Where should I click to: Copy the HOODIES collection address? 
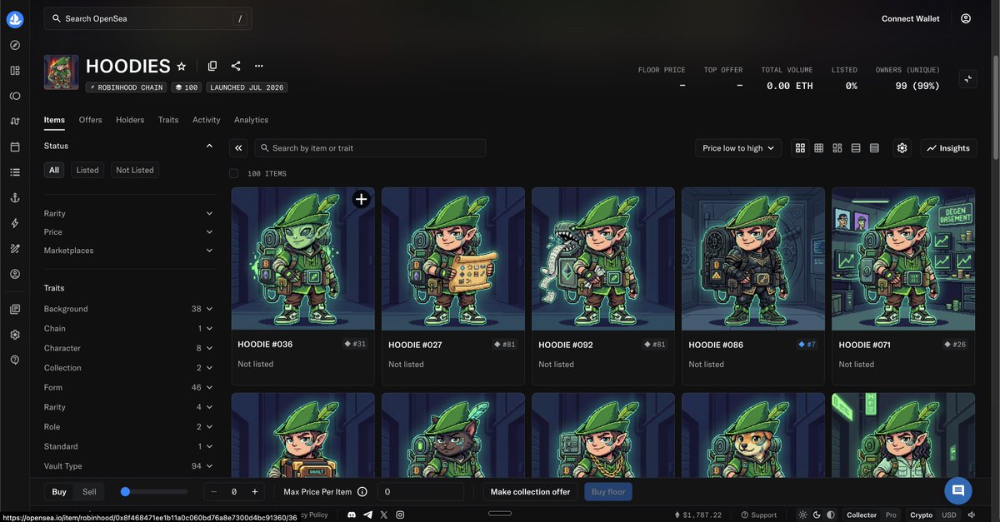coord(212,66)
